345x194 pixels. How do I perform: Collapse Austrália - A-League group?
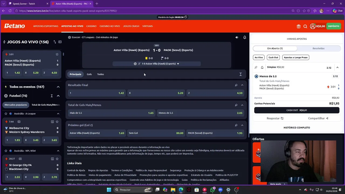point(58,114)
